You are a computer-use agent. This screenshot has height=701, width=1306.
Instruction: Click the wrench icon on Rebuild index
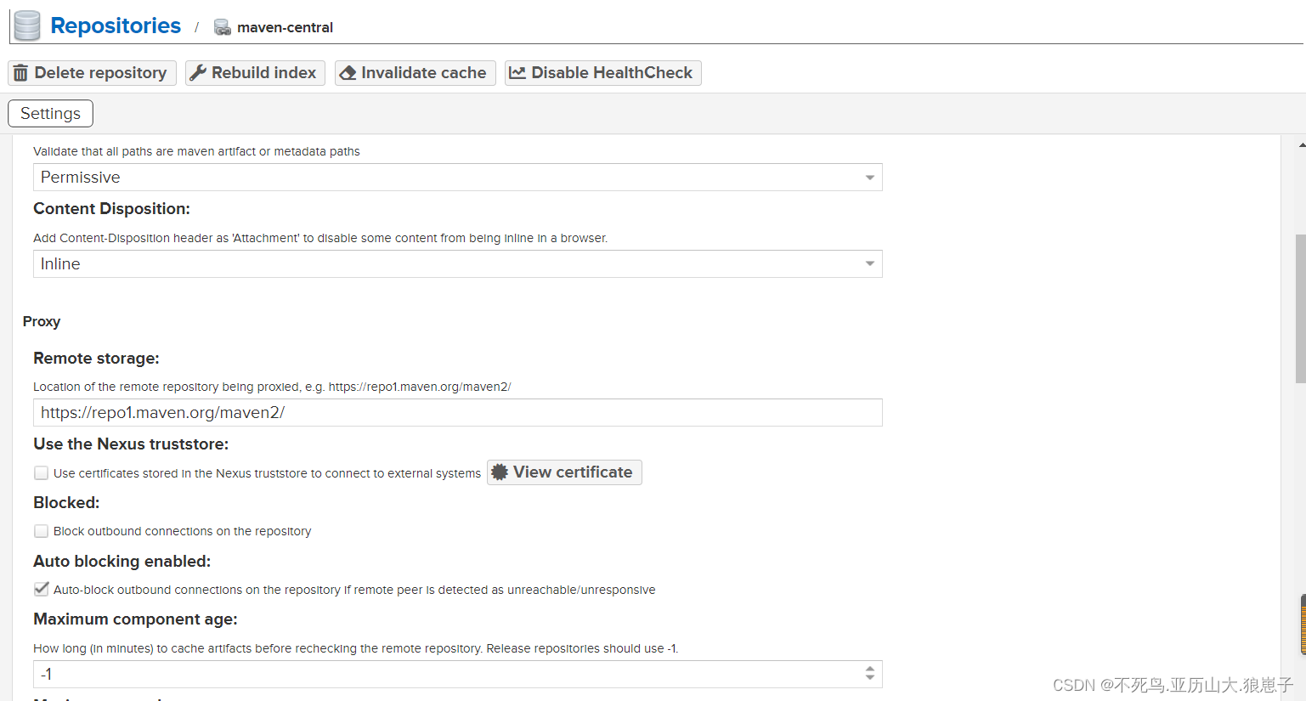click(198, 73)
